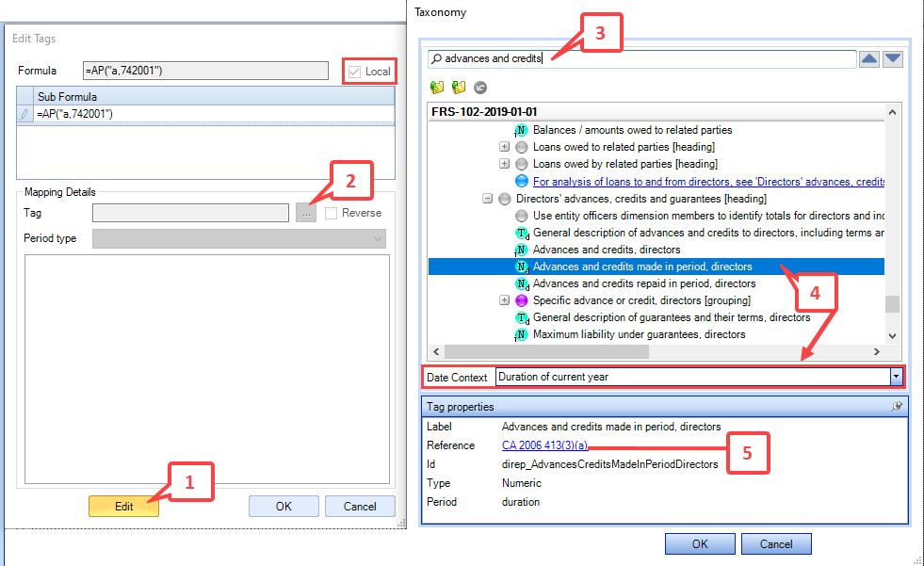Image resolution: width=924 pixels, height=566 pixels.
Task: Expand Loans owed by related parties heading
Action: coord(505,164)
